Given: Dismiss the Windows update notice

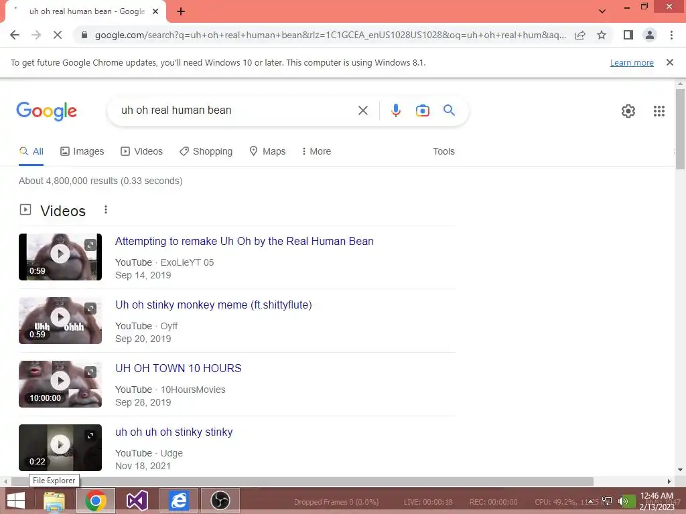Looking at the screenshot, I should pos(669,62).
